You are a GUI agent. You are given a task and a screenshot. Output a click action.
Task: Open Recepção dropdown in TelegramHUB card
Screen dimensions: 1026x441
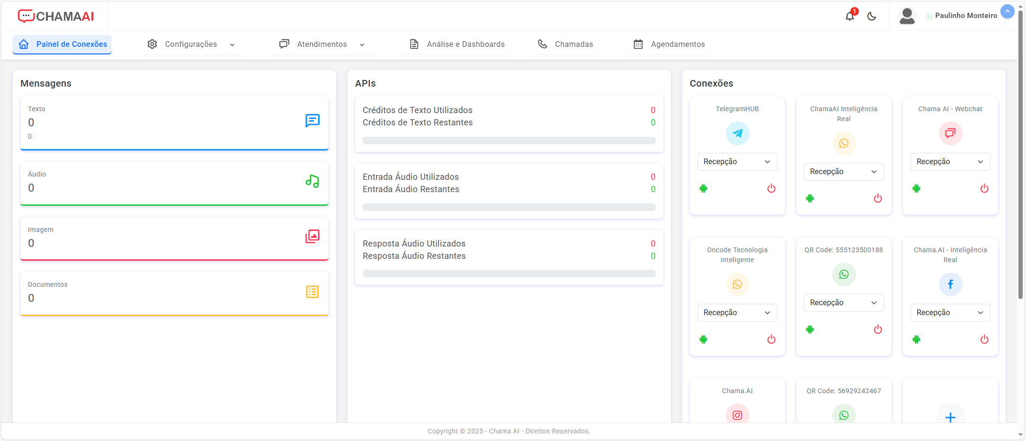[x=737, y=162]
